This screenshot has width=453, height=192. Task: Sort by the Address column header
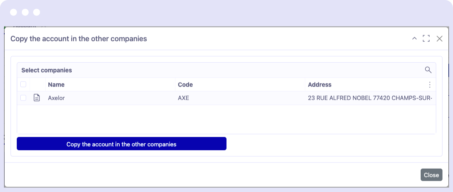click(320, 85)
